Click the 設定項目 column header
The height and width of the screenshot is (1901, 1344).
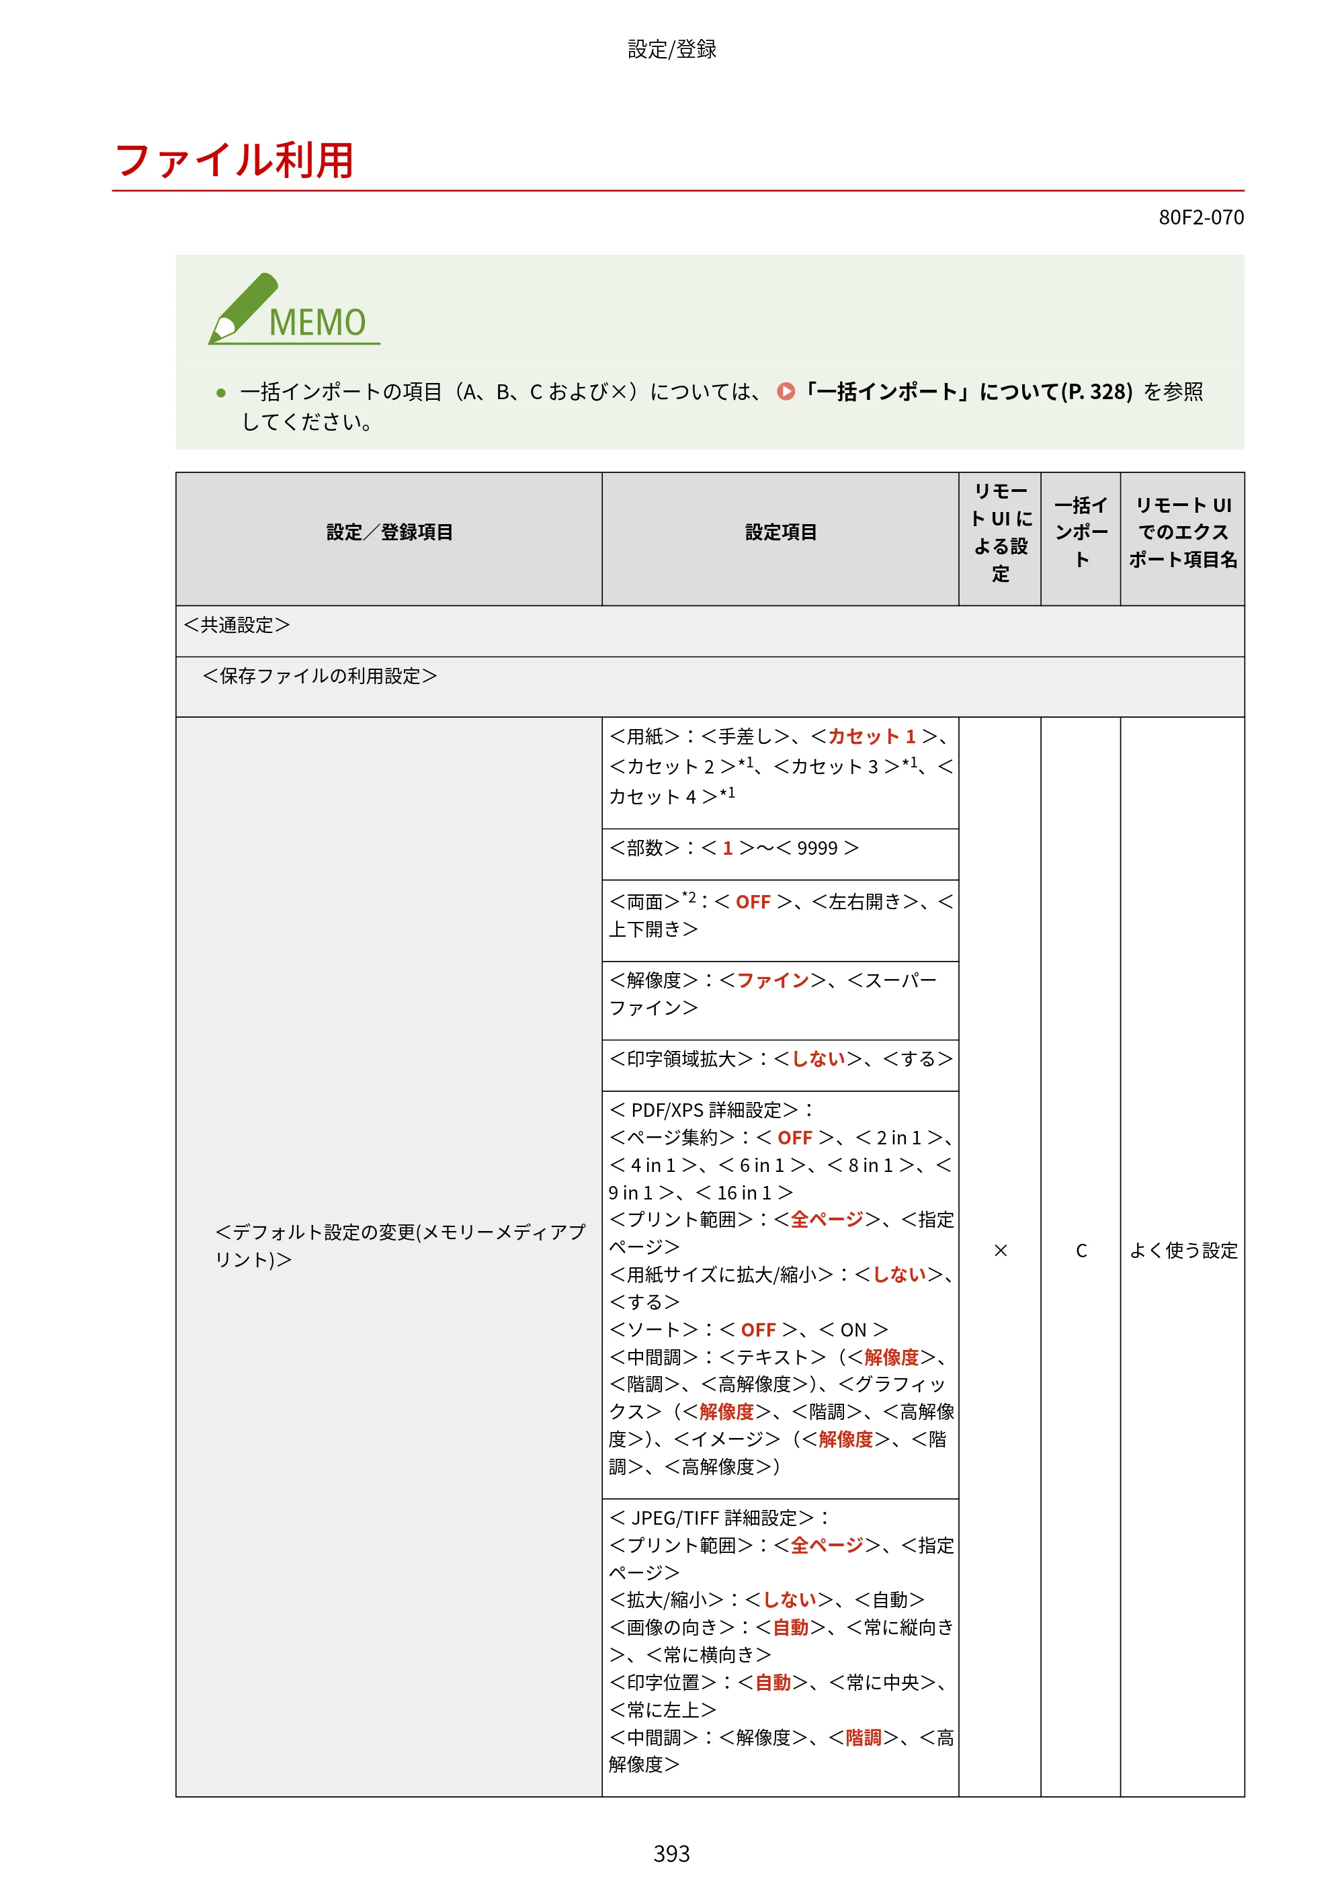click(780, 539)
